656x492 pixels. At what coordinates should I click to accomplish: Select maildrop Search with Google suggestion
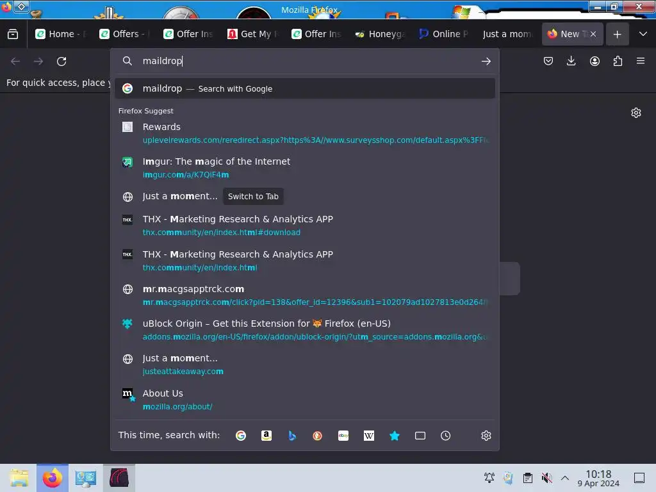(305, 88)
